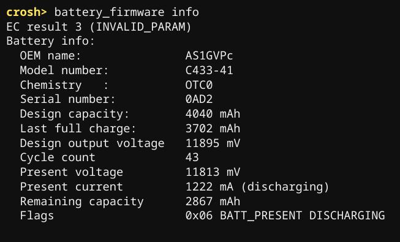The height and width of the screenshot is (242, 400).
Task: Click the Design capacity label
Action: tap(75, 114)
